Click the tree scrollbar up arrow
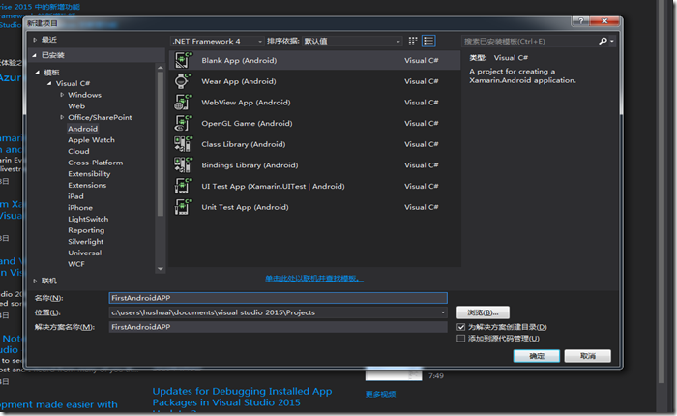Screen dimensions: 677x416 [x=161, y=68]
